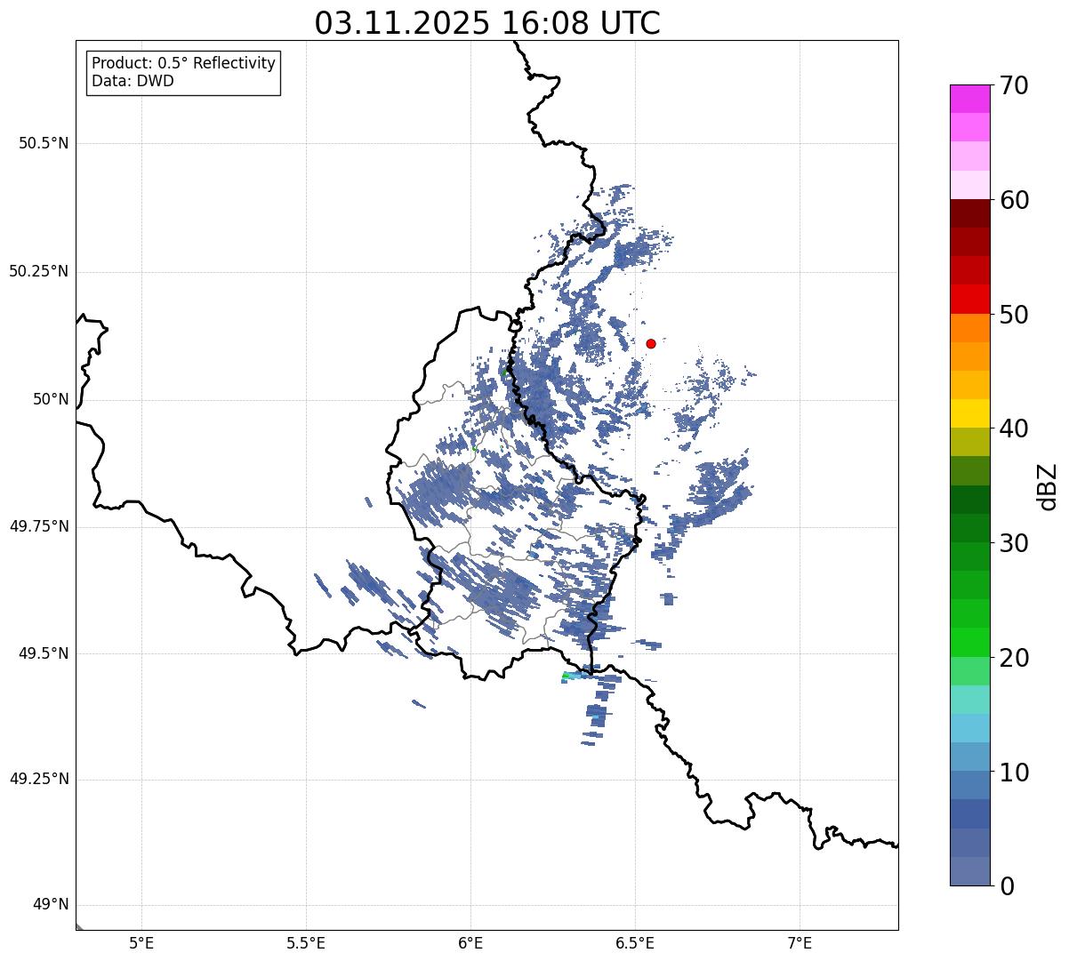Click the dark maroon colorbar segment below 60
This screenshot has height=961, width=1069.
pyautogui.click(x=970, y=213)
